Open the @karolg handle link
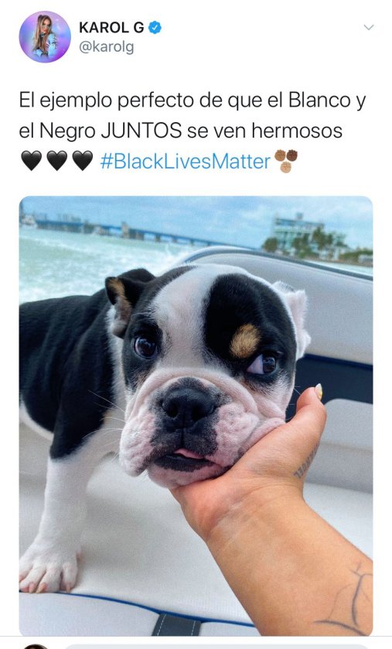 [x=107, y=47]
